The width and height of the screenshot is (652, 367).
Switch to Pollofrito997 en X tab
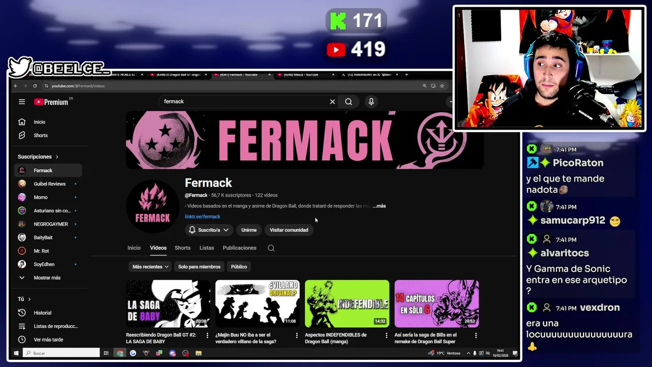[369, 75]
